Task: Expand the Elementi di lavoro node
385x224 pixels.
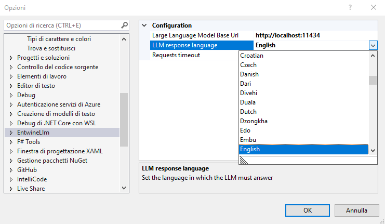Action: pyautogui.click(x=11, y=76)
